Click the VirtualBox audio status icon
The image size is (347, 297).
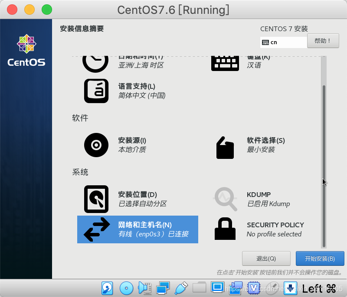(x=145, y=288)
